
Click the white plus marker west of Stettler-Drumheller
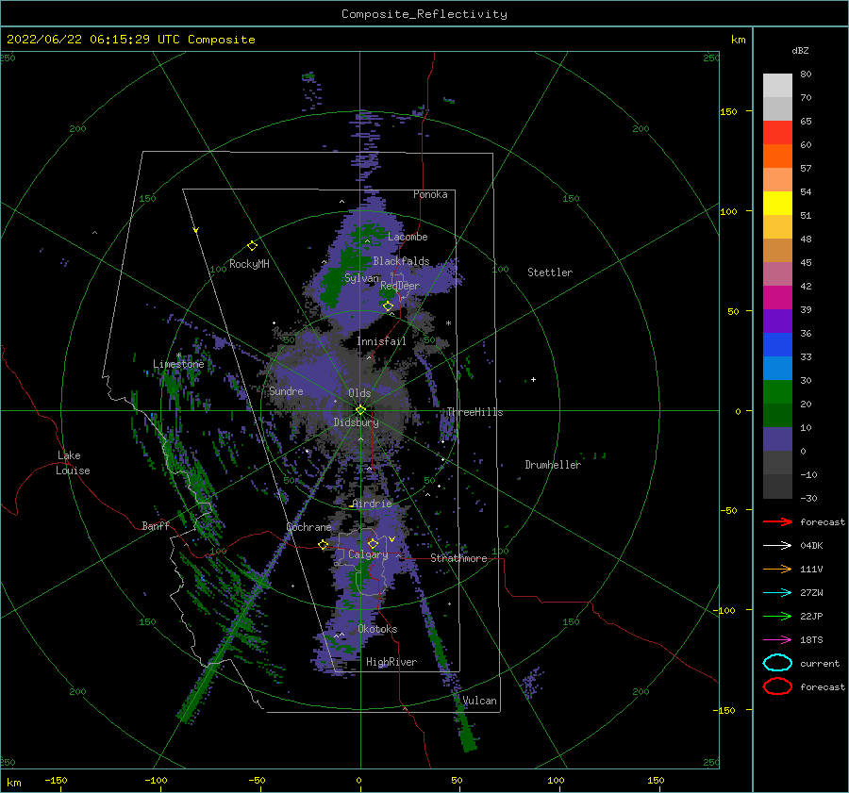pyautogui.click(x=533, y=379)
